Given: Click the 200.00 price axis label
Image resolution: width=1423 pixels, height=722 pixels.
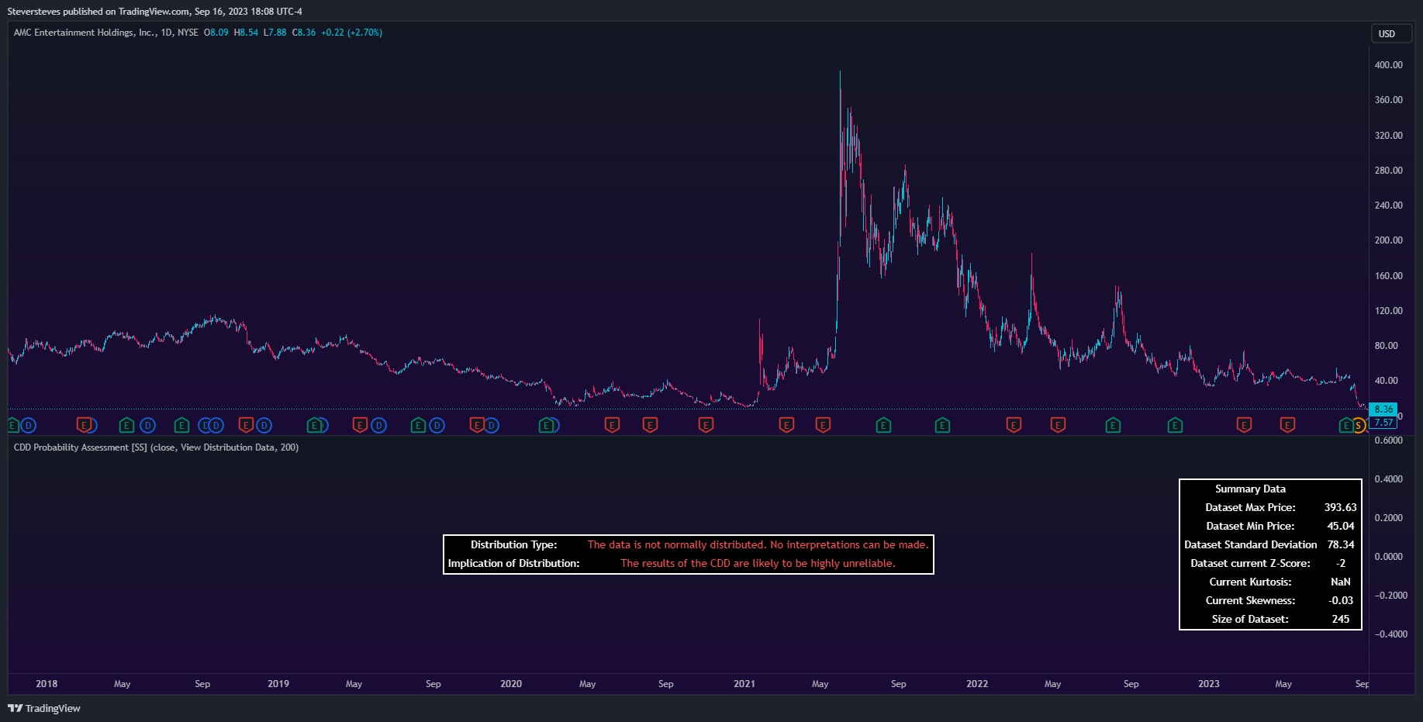Looking at the screenshot, I should [x=1388, y=240].
